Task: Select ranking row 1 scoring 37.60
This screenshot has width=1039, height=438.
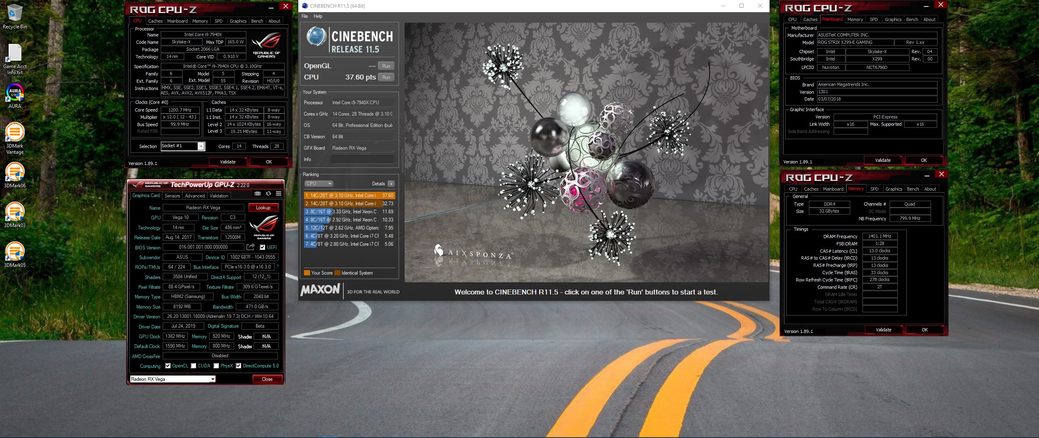Action: click(349, 195)
